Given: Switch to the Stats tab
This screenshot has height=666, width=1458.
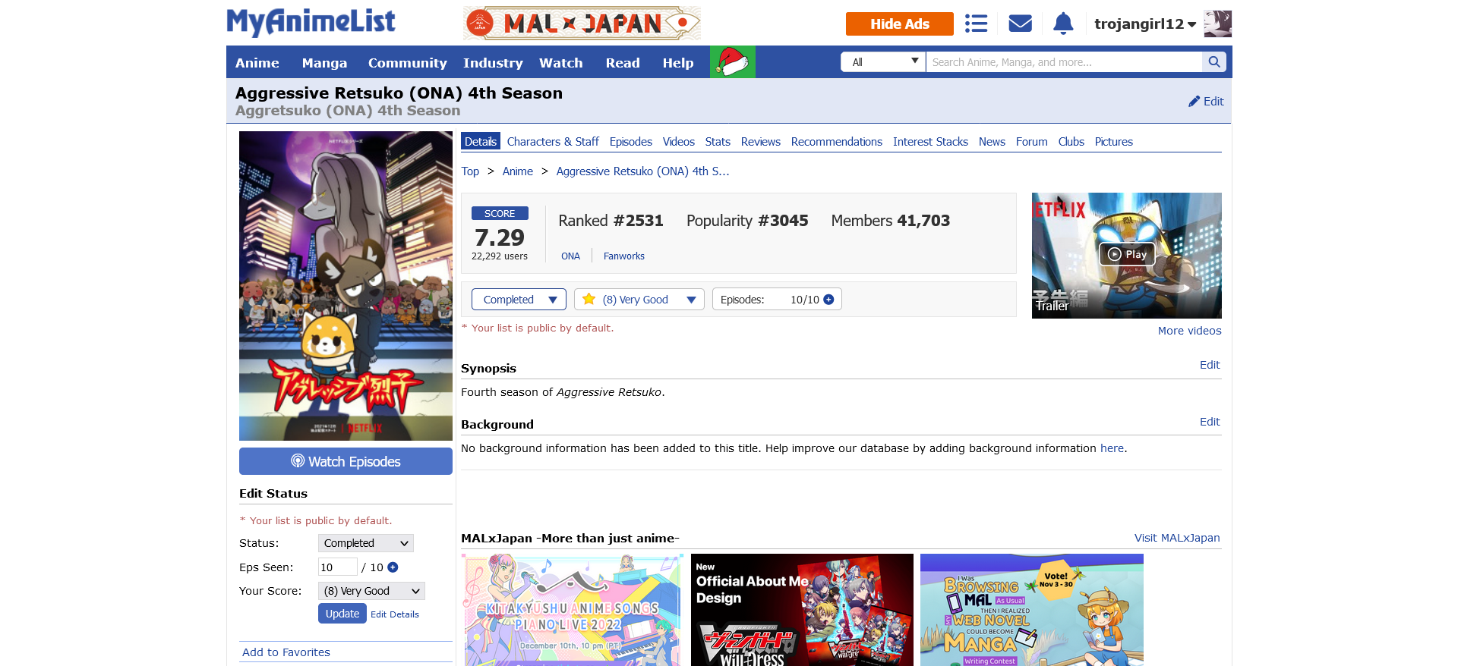Looking at the screenshot, I should click(x=718, y=142).
